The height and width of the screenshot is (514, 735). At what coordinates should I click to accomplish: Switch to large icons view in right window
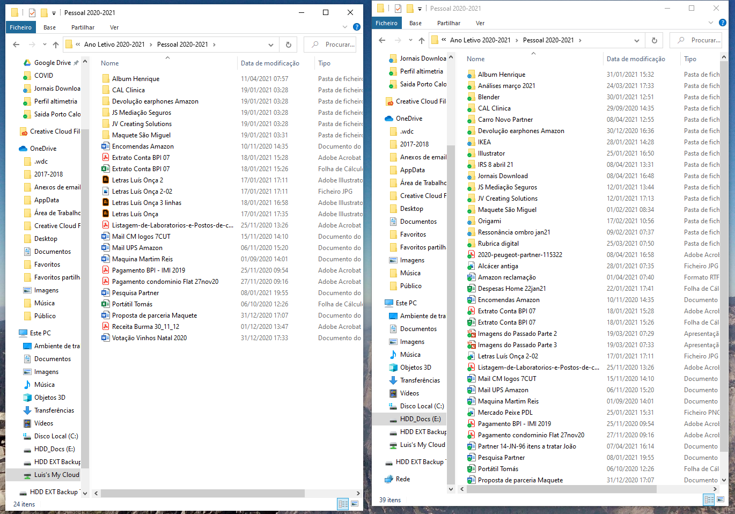(721, 500)
